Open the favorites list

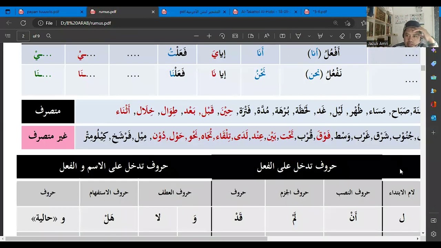click(363, 23)
